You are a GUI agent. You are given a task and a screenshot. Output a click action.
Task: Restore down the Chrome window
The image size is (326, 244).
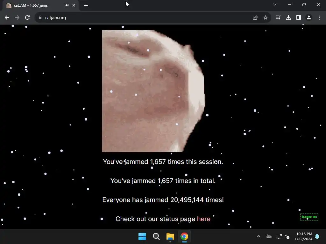tap(304, 4)
